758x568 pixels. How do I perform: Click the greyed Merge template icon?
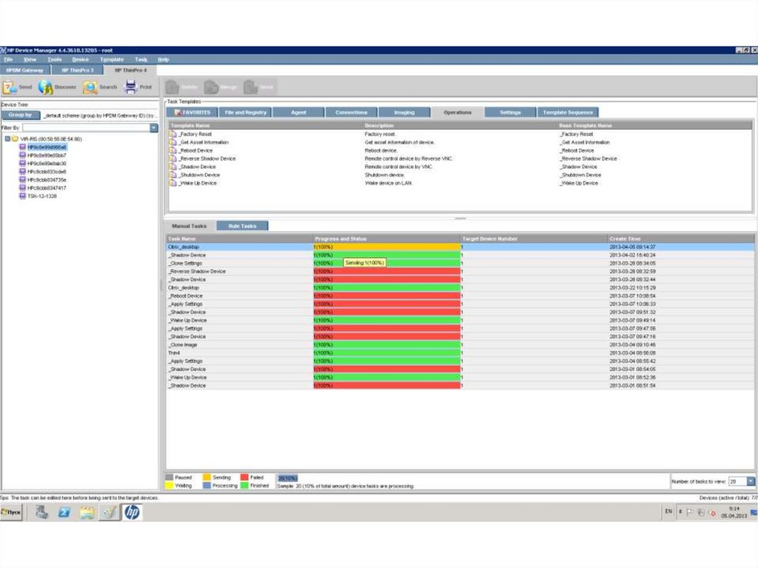[x=211, y=87]
